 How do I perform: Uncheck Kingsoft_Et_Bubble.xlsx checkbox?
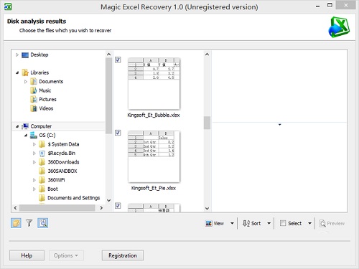click(118, 60)
